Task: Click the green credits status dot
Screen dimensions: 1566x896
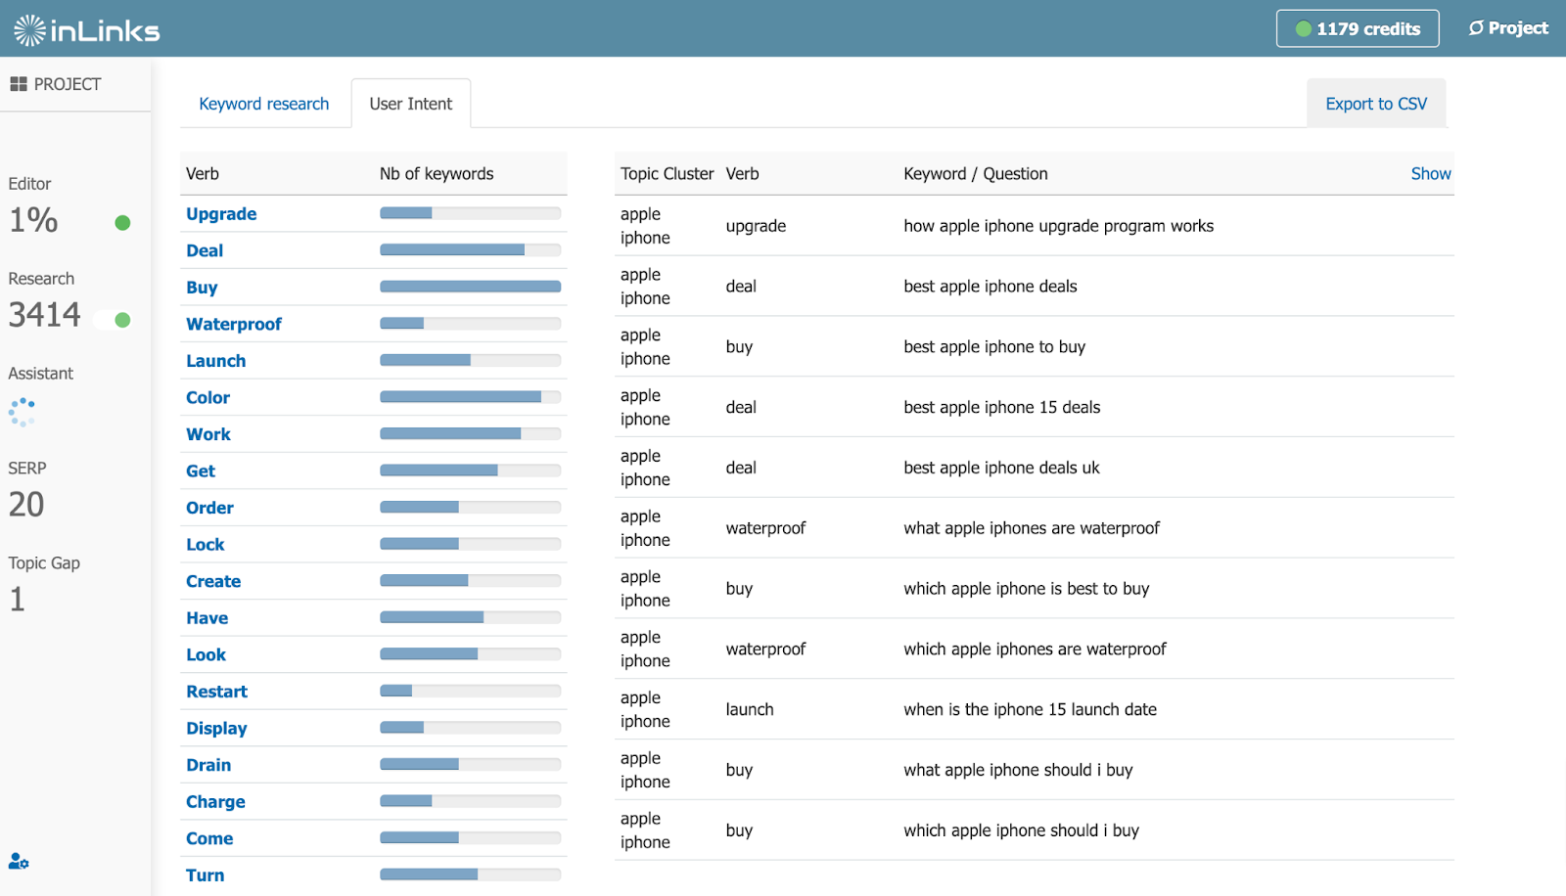Action: [x=1304, y=29]
